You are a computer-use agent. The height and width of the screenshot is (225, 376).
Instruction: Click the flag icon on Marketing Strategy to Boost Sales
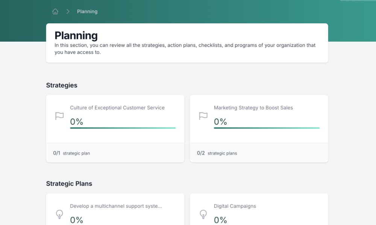(x=203, y=116)
